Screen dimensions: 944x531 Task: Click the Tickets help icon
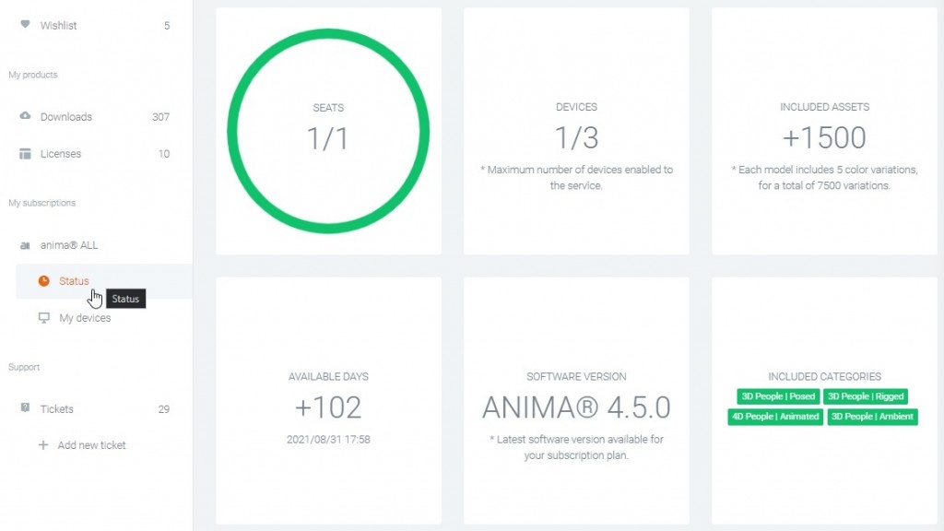25,408
